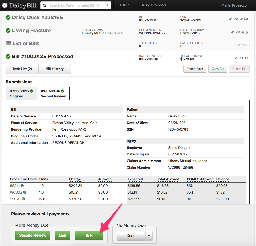Click the info icon next to code WC002
This screenshot has width=256, height=246.
[25, 192]
